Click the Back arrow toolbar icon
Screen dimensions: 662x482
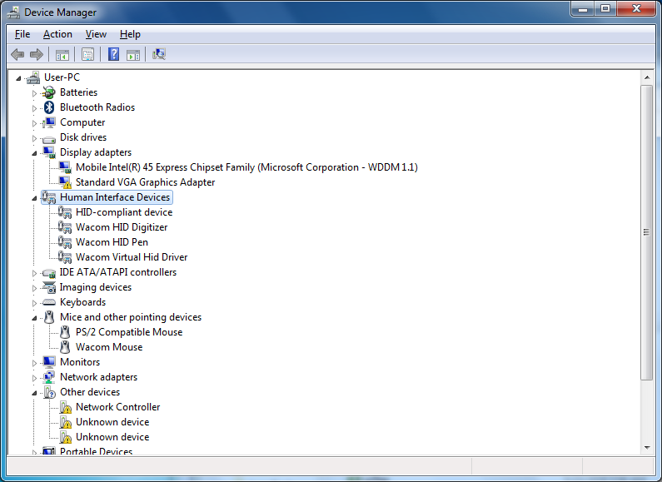tap(17, 54)
